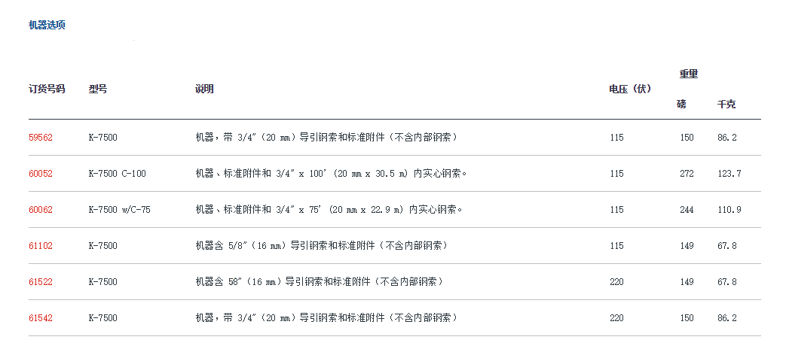
Task: Click the 机器选项 section heading
Action: pyautogui.click(x=47, y=25)
